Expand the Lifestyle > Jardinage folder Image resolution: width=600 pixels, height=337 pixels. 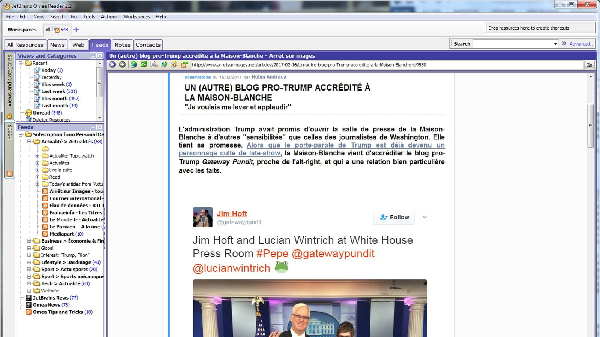click(29, 262)
